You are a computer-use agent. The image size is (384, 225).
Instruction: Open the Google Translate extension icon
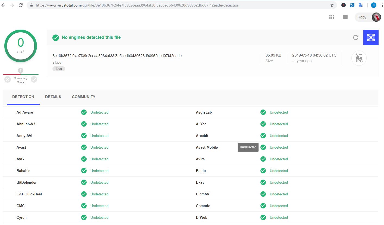pos(361,5)
